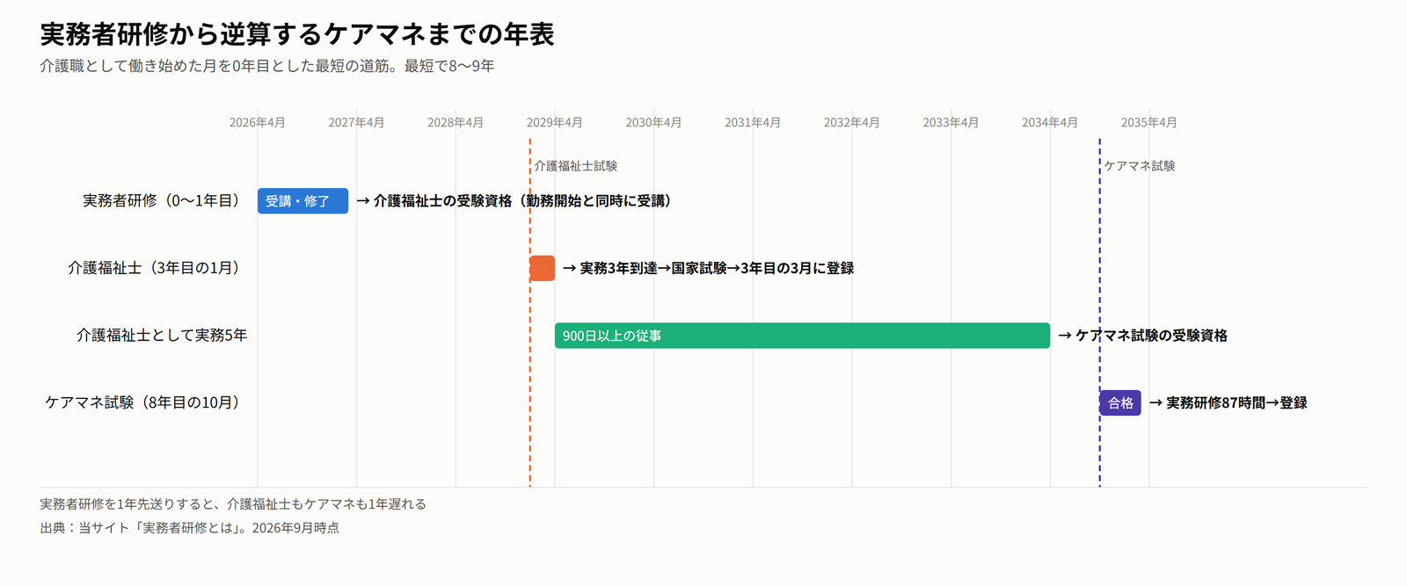
Task: Select the 2027年4月 axis label
Action: pos(356,122)
